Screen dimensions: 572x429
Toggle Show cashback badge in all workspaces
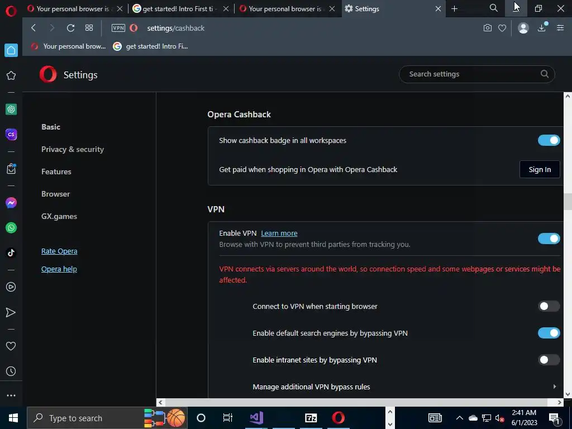point(549,140)
